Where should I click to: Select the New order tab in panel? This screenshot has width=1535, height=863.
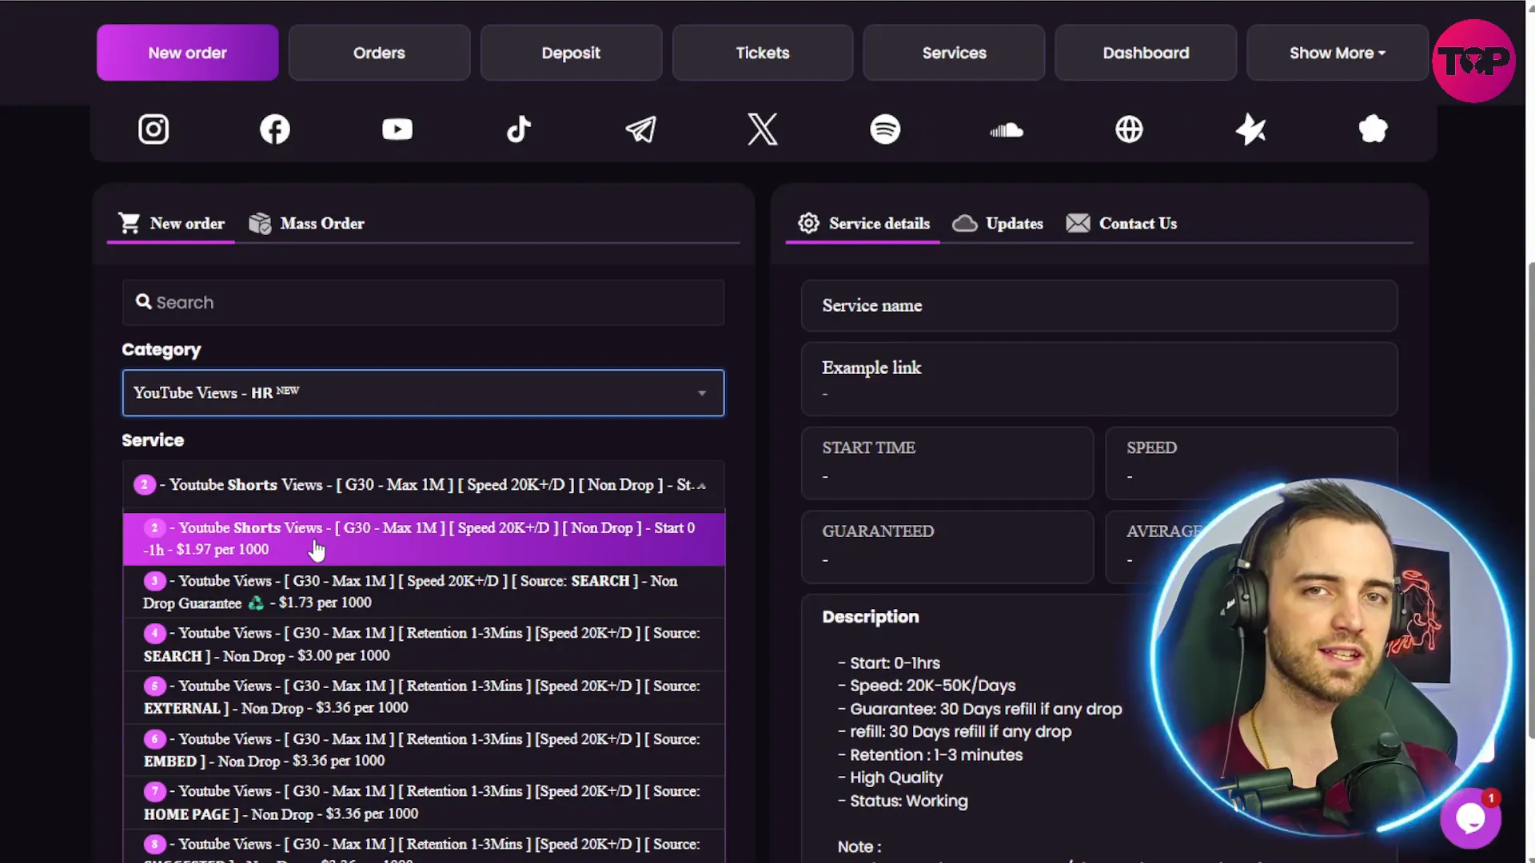coord(171,224)
